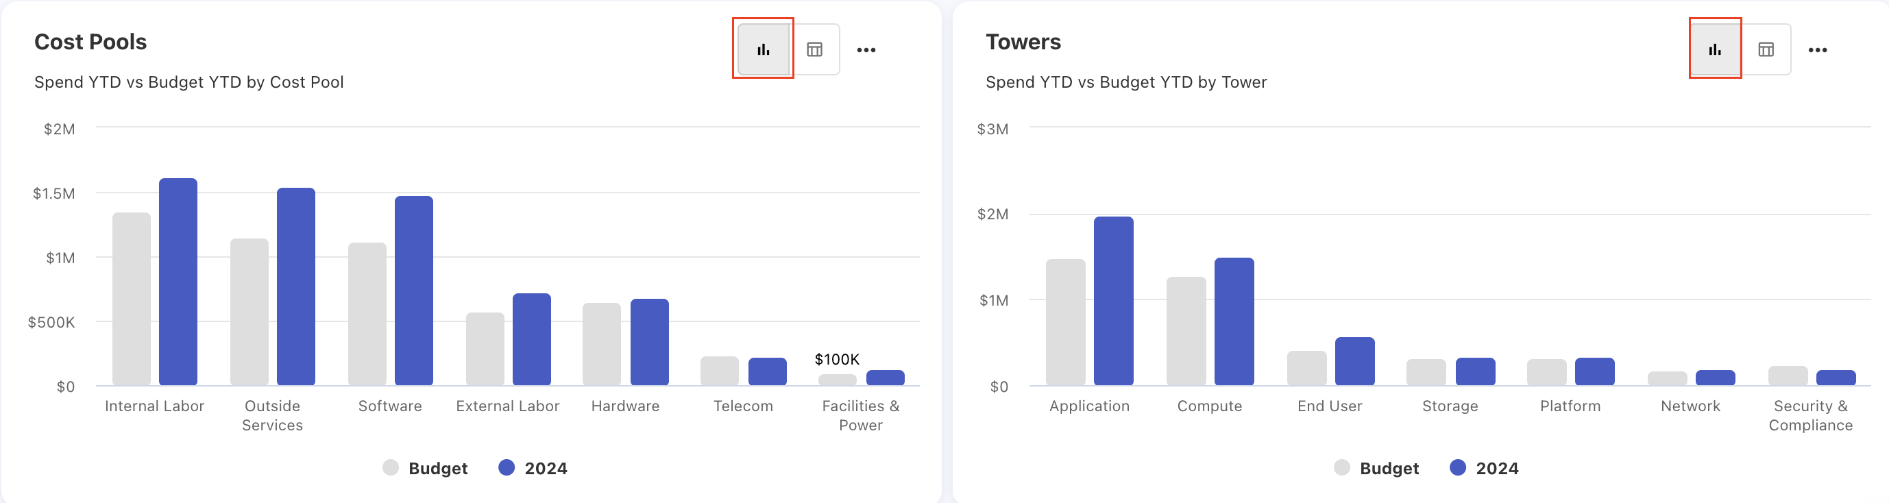Switch Cost Pools to table view
The width and height of the screenshot is (1889, 503).
[x=814, y=49]
